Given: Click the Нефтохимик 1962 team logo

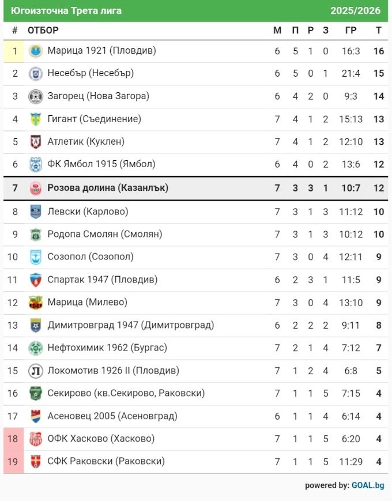Looking at the screenshot, I should [x=36, y=348].
